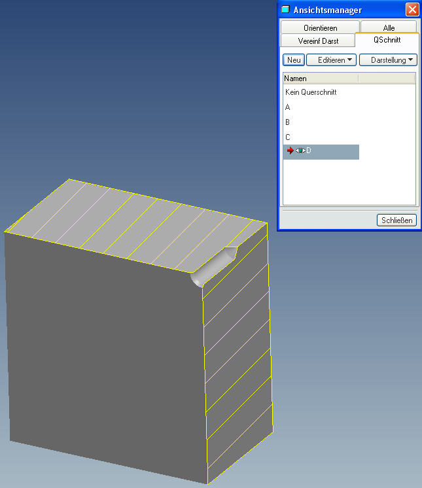This screenshot has height=488, width=422.
Task: Select the Vereinf Darst tab
Action: pyautogui.click(x=318, y=41)
